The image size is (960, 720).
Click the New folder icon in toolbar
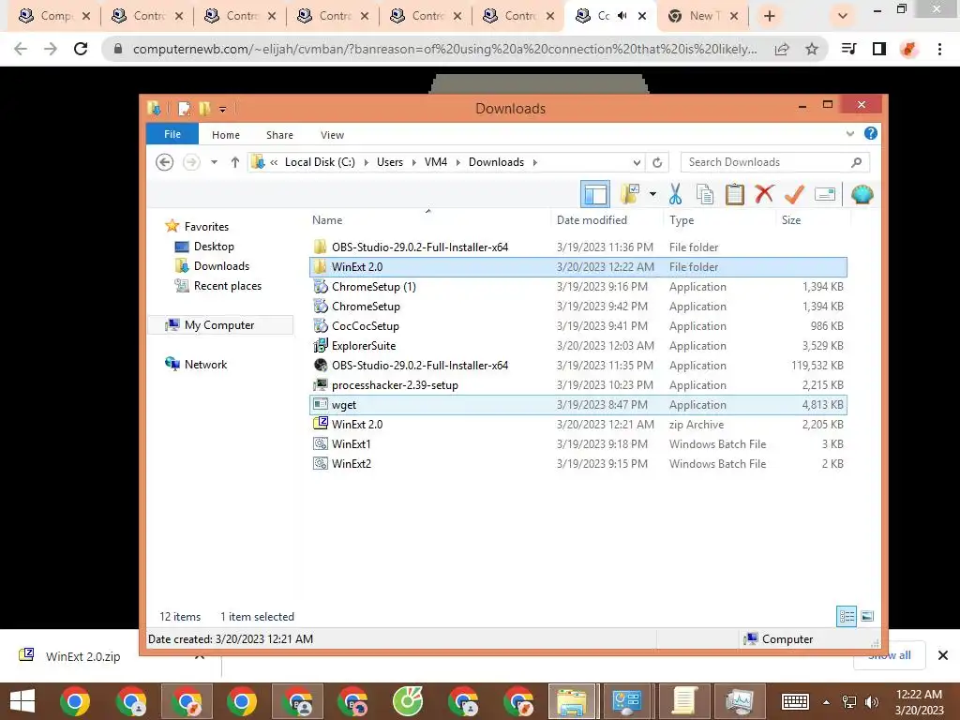pos(630,195)
